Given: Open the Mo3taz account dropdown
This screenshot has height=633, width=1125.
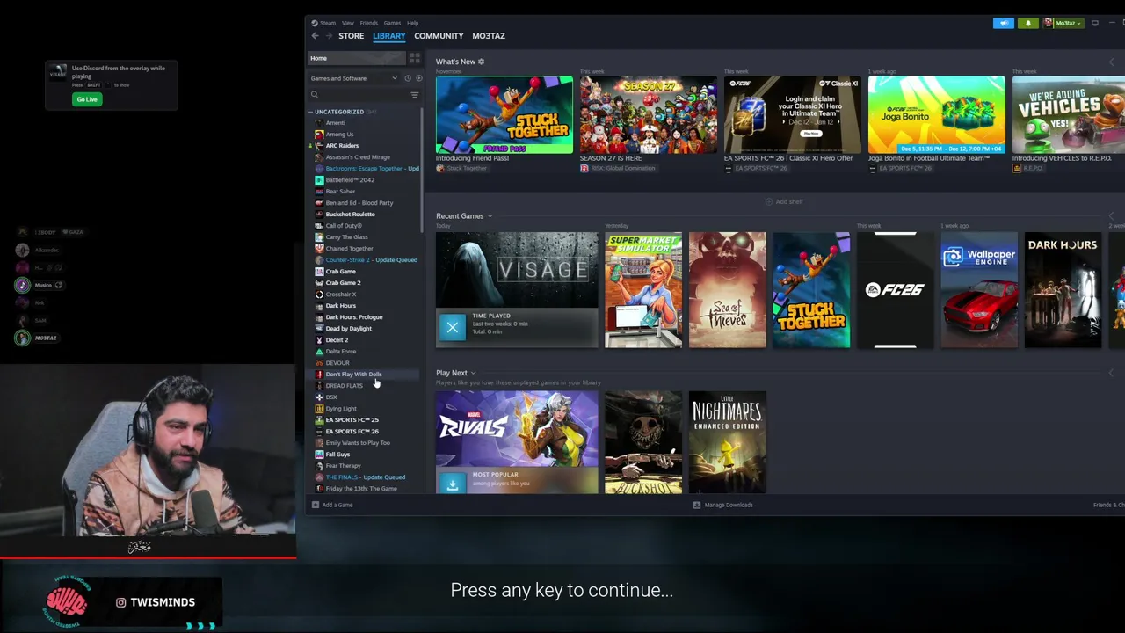Looking at the screenshot, I should click(x=1063, y=23).
